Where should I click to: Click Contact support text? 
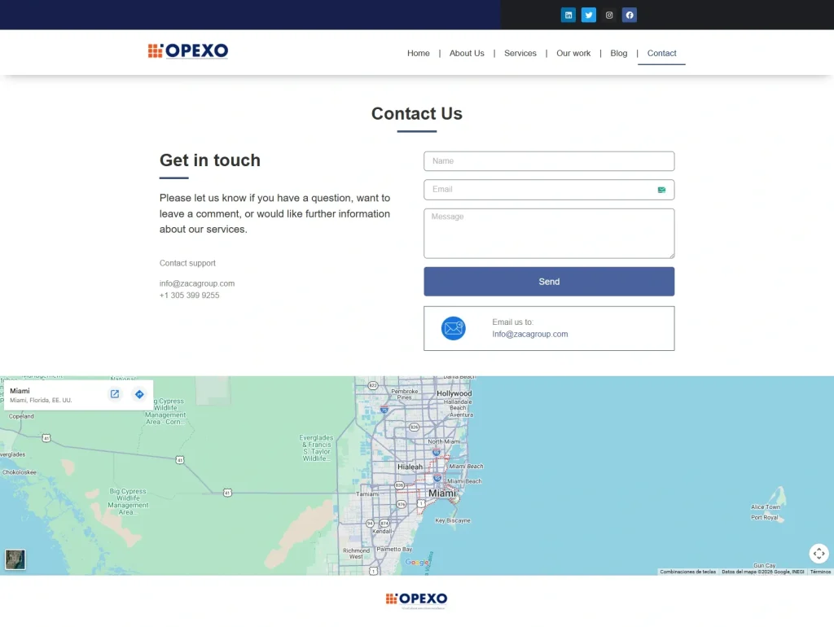187,263
